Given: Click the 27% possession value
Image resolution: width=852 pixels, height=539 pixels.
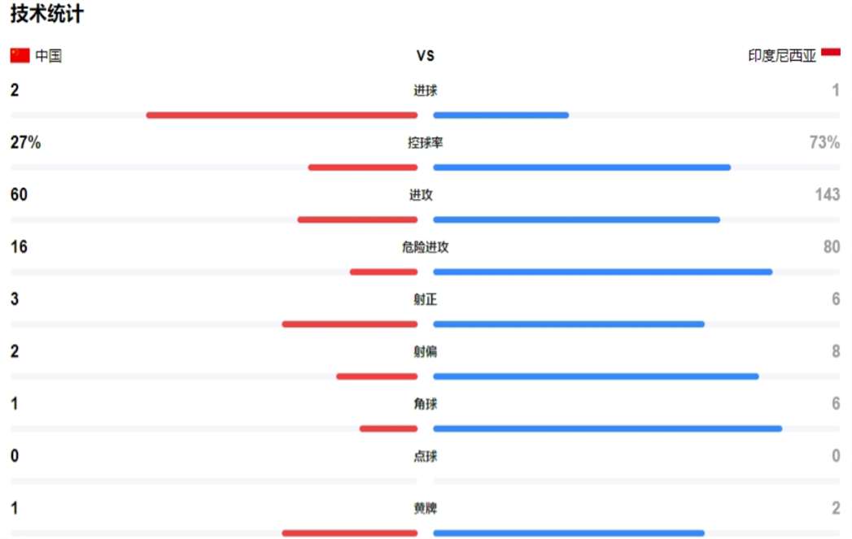Looking at the screenshot, I should pyautogui.click(x=25, y=142).
